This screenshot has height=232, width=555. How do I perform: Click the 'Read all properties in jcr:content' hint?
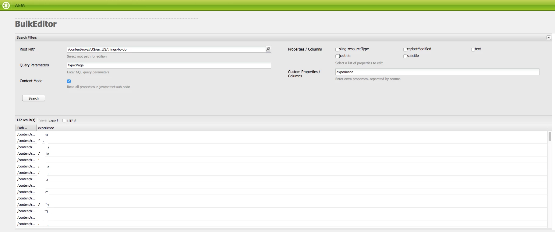pyautogui.click(x=98, y=87)
